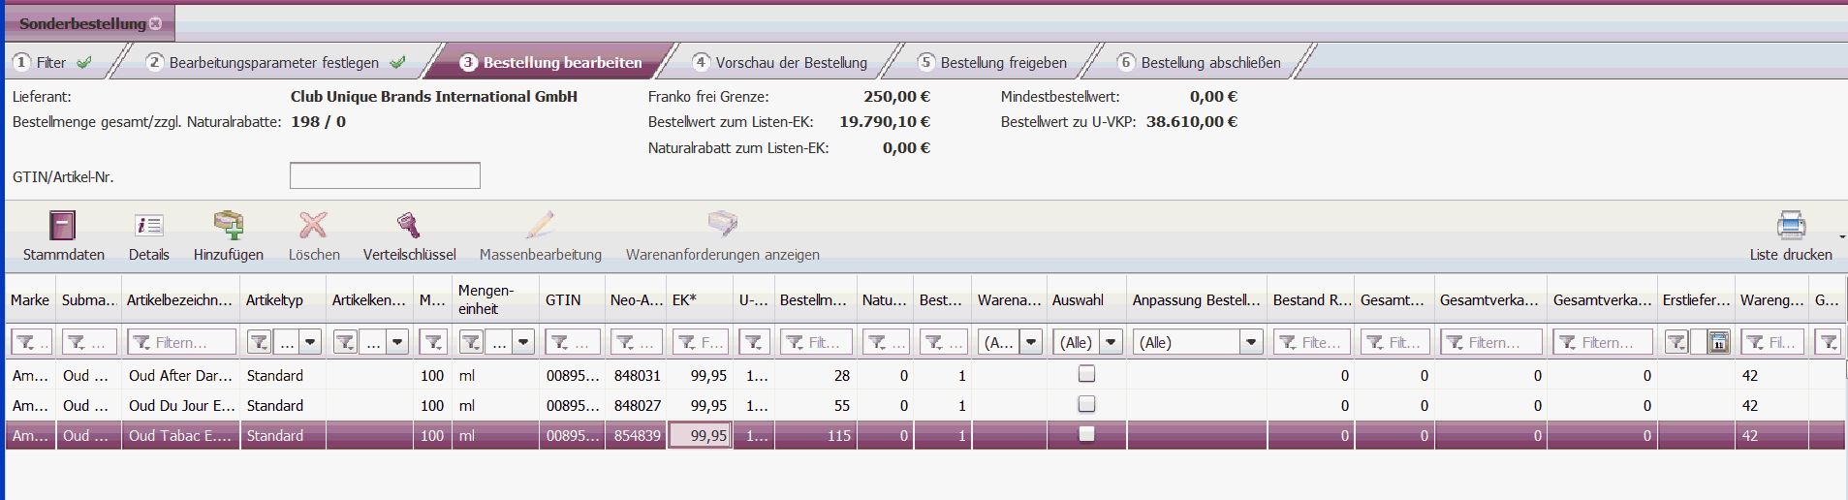1848x500 pixels.
Task: Tick Auswahl checkbox for Oud Du Jour row
Action: click(1086, 403)
